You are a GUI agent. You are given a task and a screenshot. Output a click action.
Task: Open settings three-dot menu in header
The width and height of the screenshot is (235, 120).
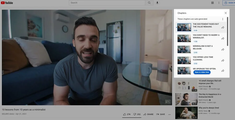219,3
